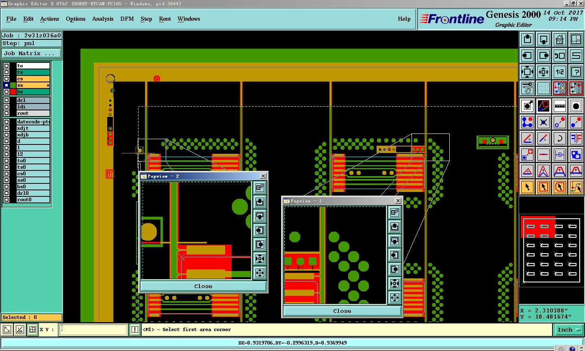Viewport: 585px width, 351px height.
Task: Select the rout0 layer row
Action: tap(33, 200)
